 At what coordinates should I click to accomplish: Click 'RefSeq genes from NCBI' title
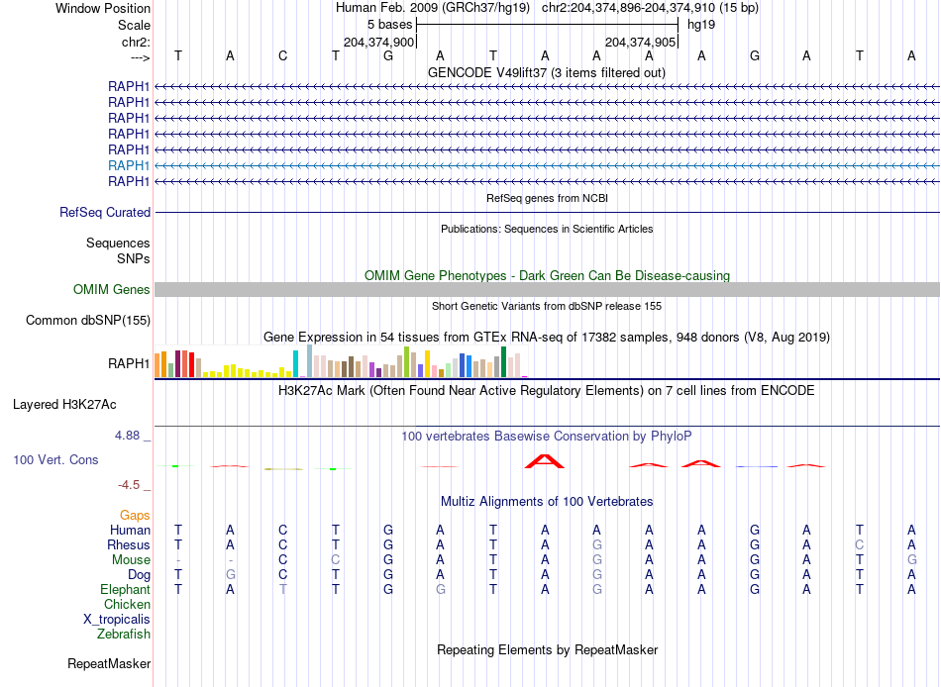(547, 198)
